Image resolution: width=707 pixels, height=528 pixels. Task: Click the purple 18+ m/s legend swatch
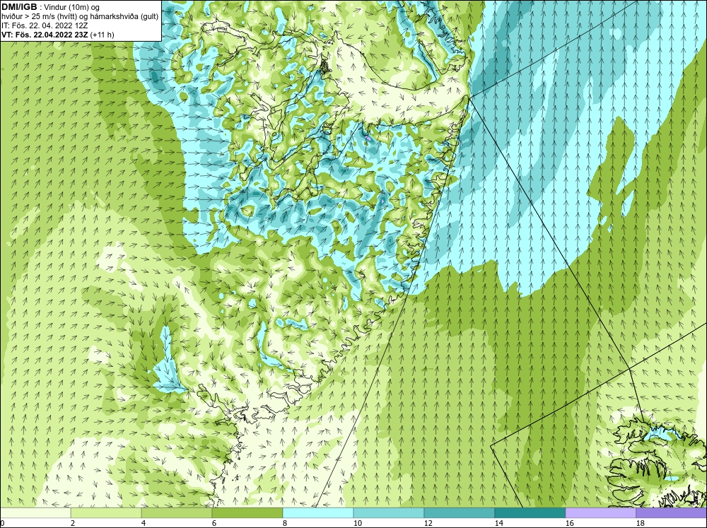[672, 513]
